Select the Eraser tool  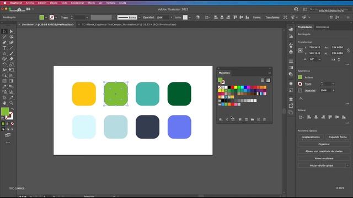[x=11, y=59]
